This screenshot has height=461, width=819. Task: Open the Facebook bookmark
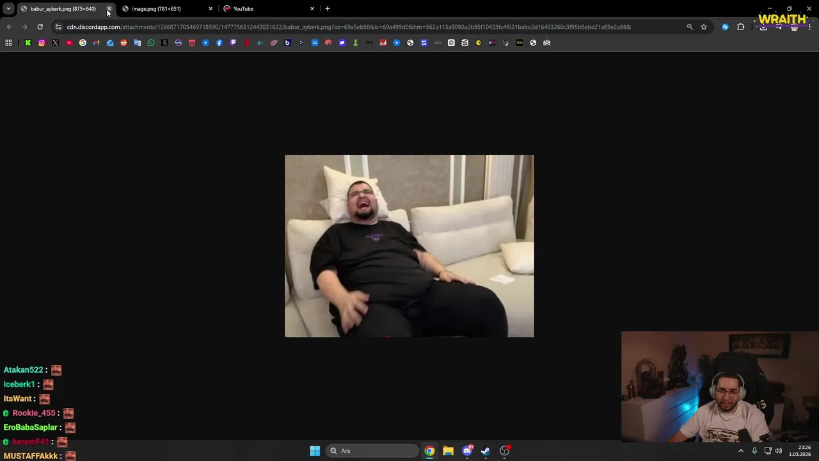(219, 43)
